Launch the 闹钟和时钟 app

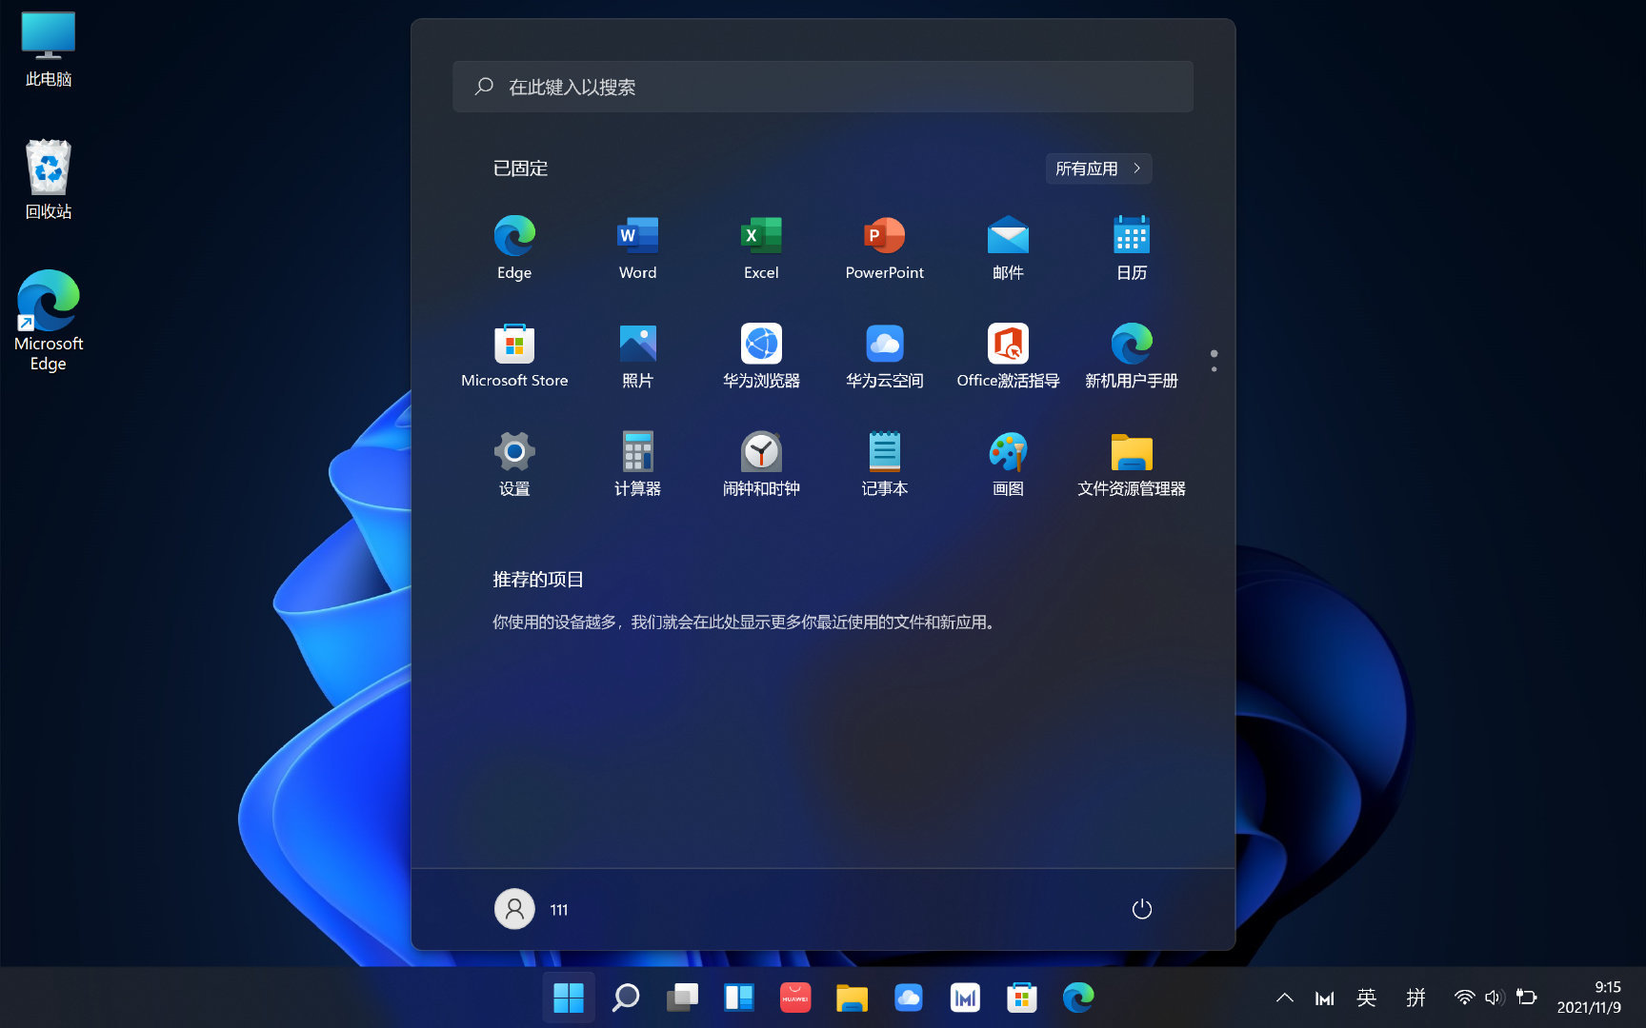click(760, 465)
